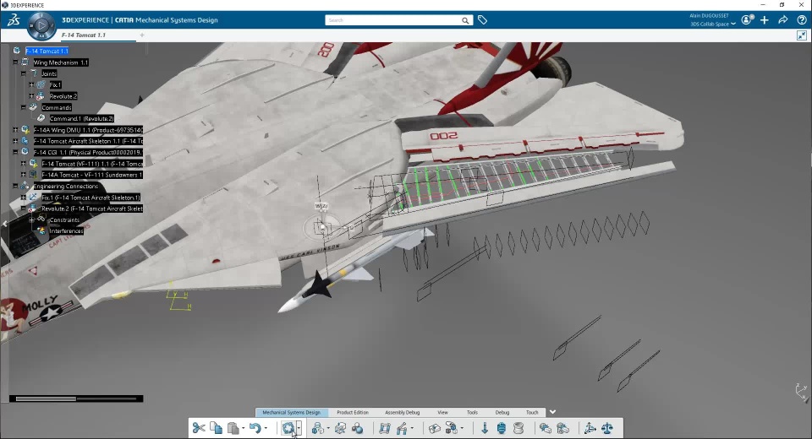Viewport: 812px width, 439px height.
Task: Select Command.1 (Revolute.2) in the tree
Action: click(82, 118)
